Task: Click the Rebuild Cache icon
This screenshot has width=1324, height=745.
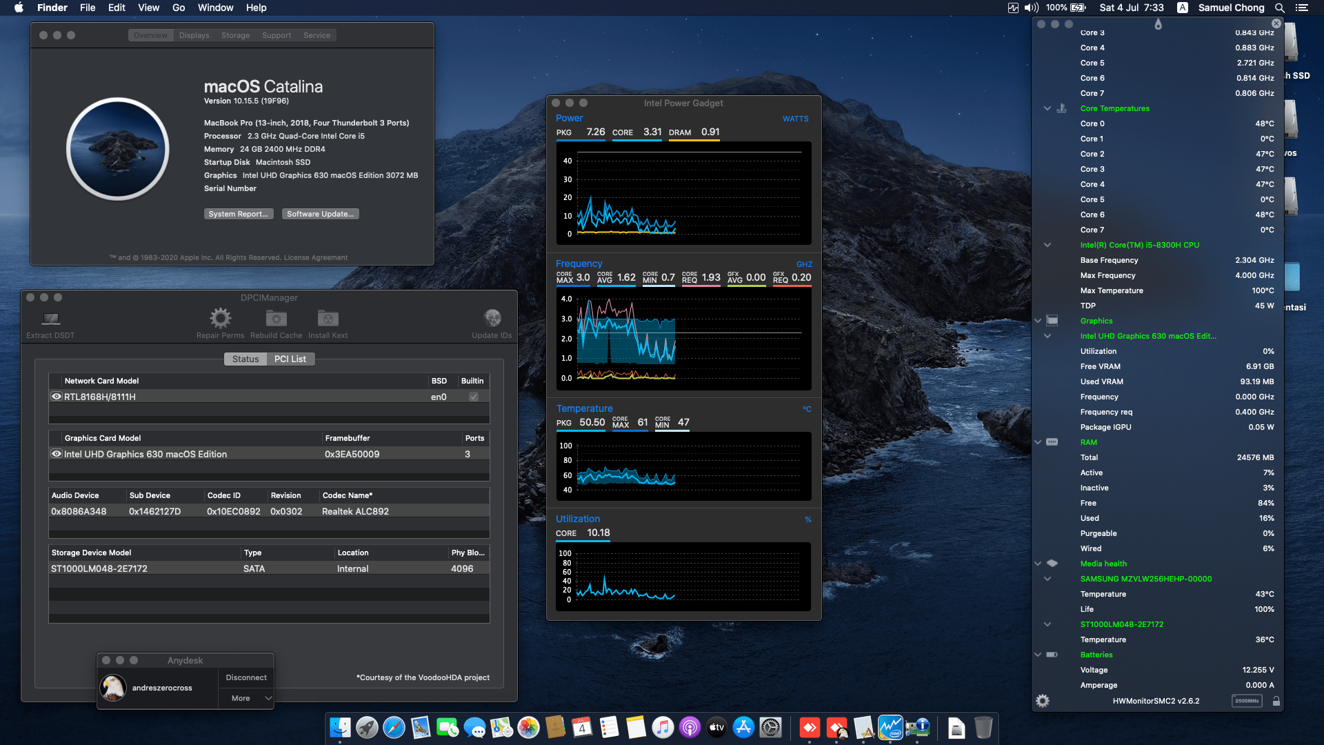Action: [276, 317]
